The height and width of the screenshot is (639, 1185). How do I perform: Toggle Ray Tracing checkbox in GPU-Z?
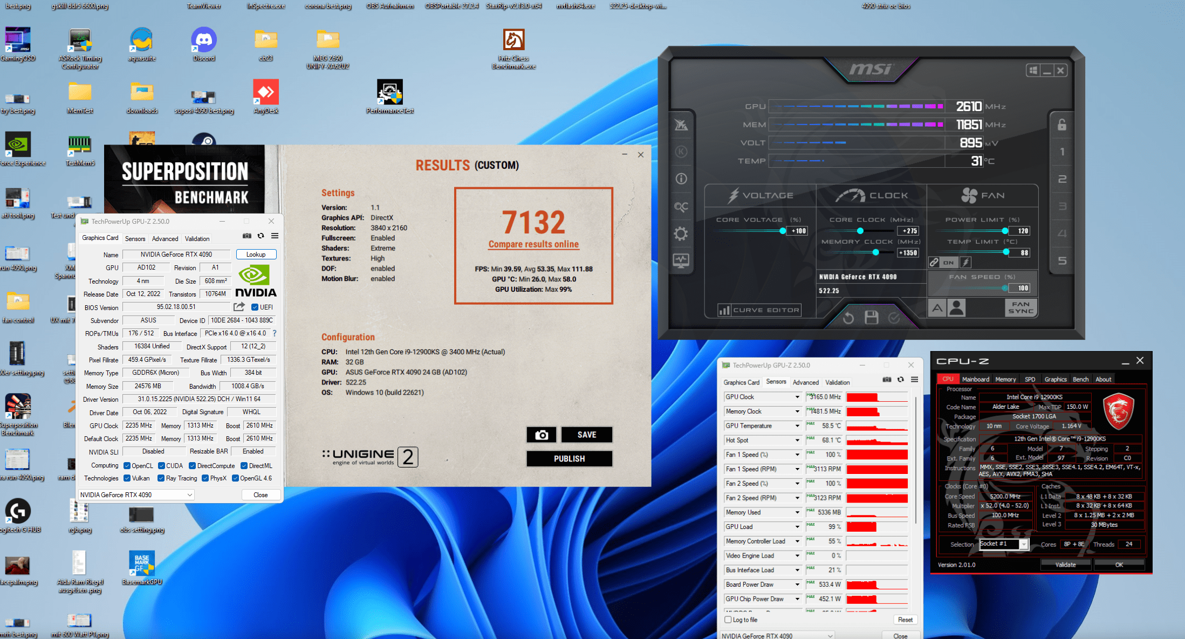161,478
